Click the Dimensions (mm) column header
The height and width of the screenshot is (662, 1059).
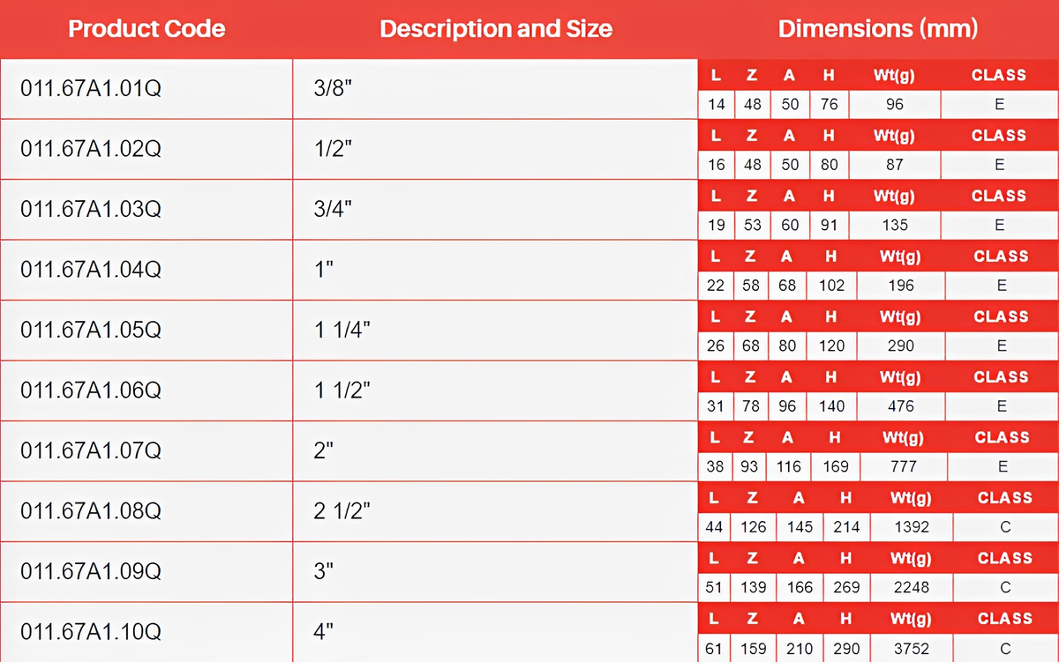point(878,29)
